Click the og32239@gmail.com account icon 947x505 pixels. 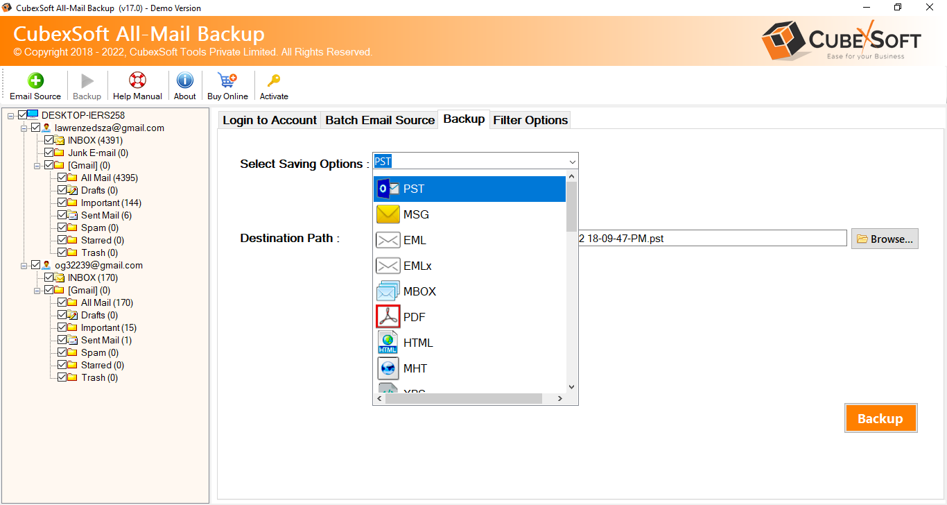46,265
